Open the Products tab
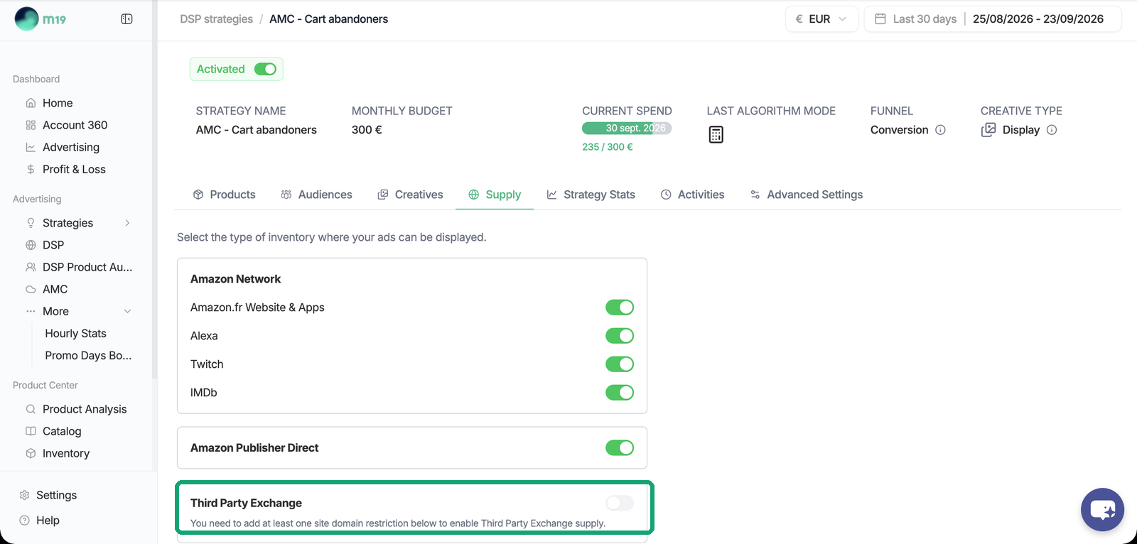This screenshot has width=1137, height=544. 225,195
